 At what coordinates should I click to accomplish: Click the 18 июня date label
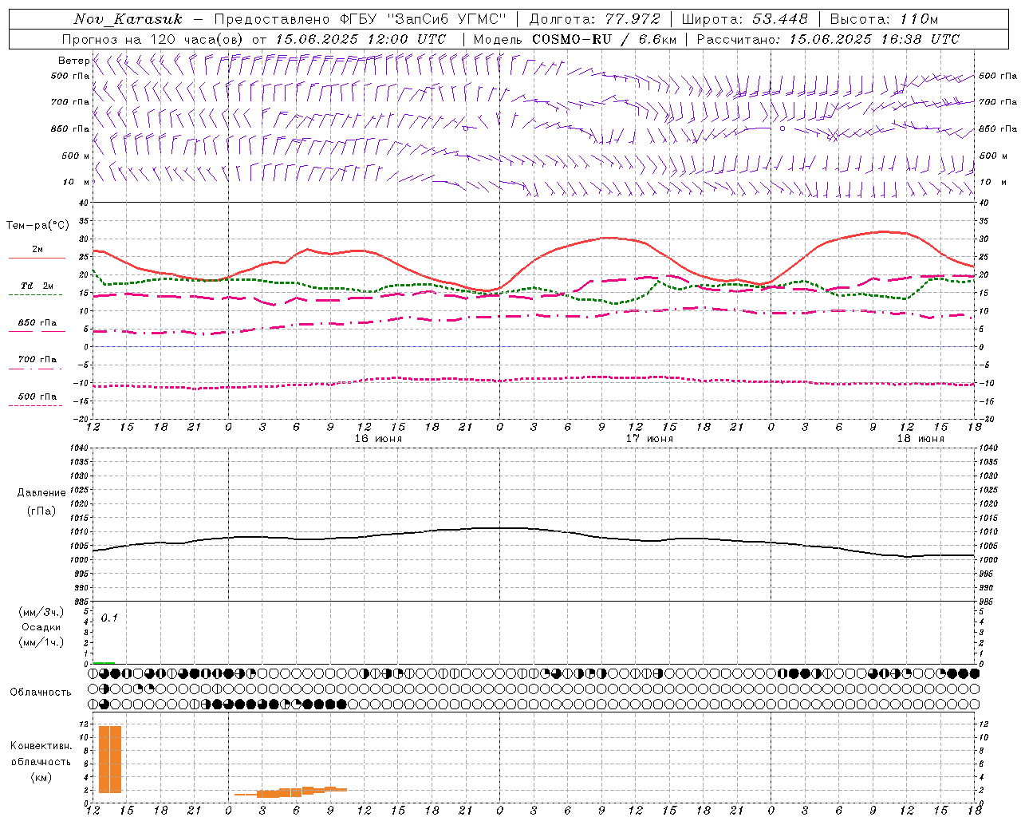pos(920,439)
